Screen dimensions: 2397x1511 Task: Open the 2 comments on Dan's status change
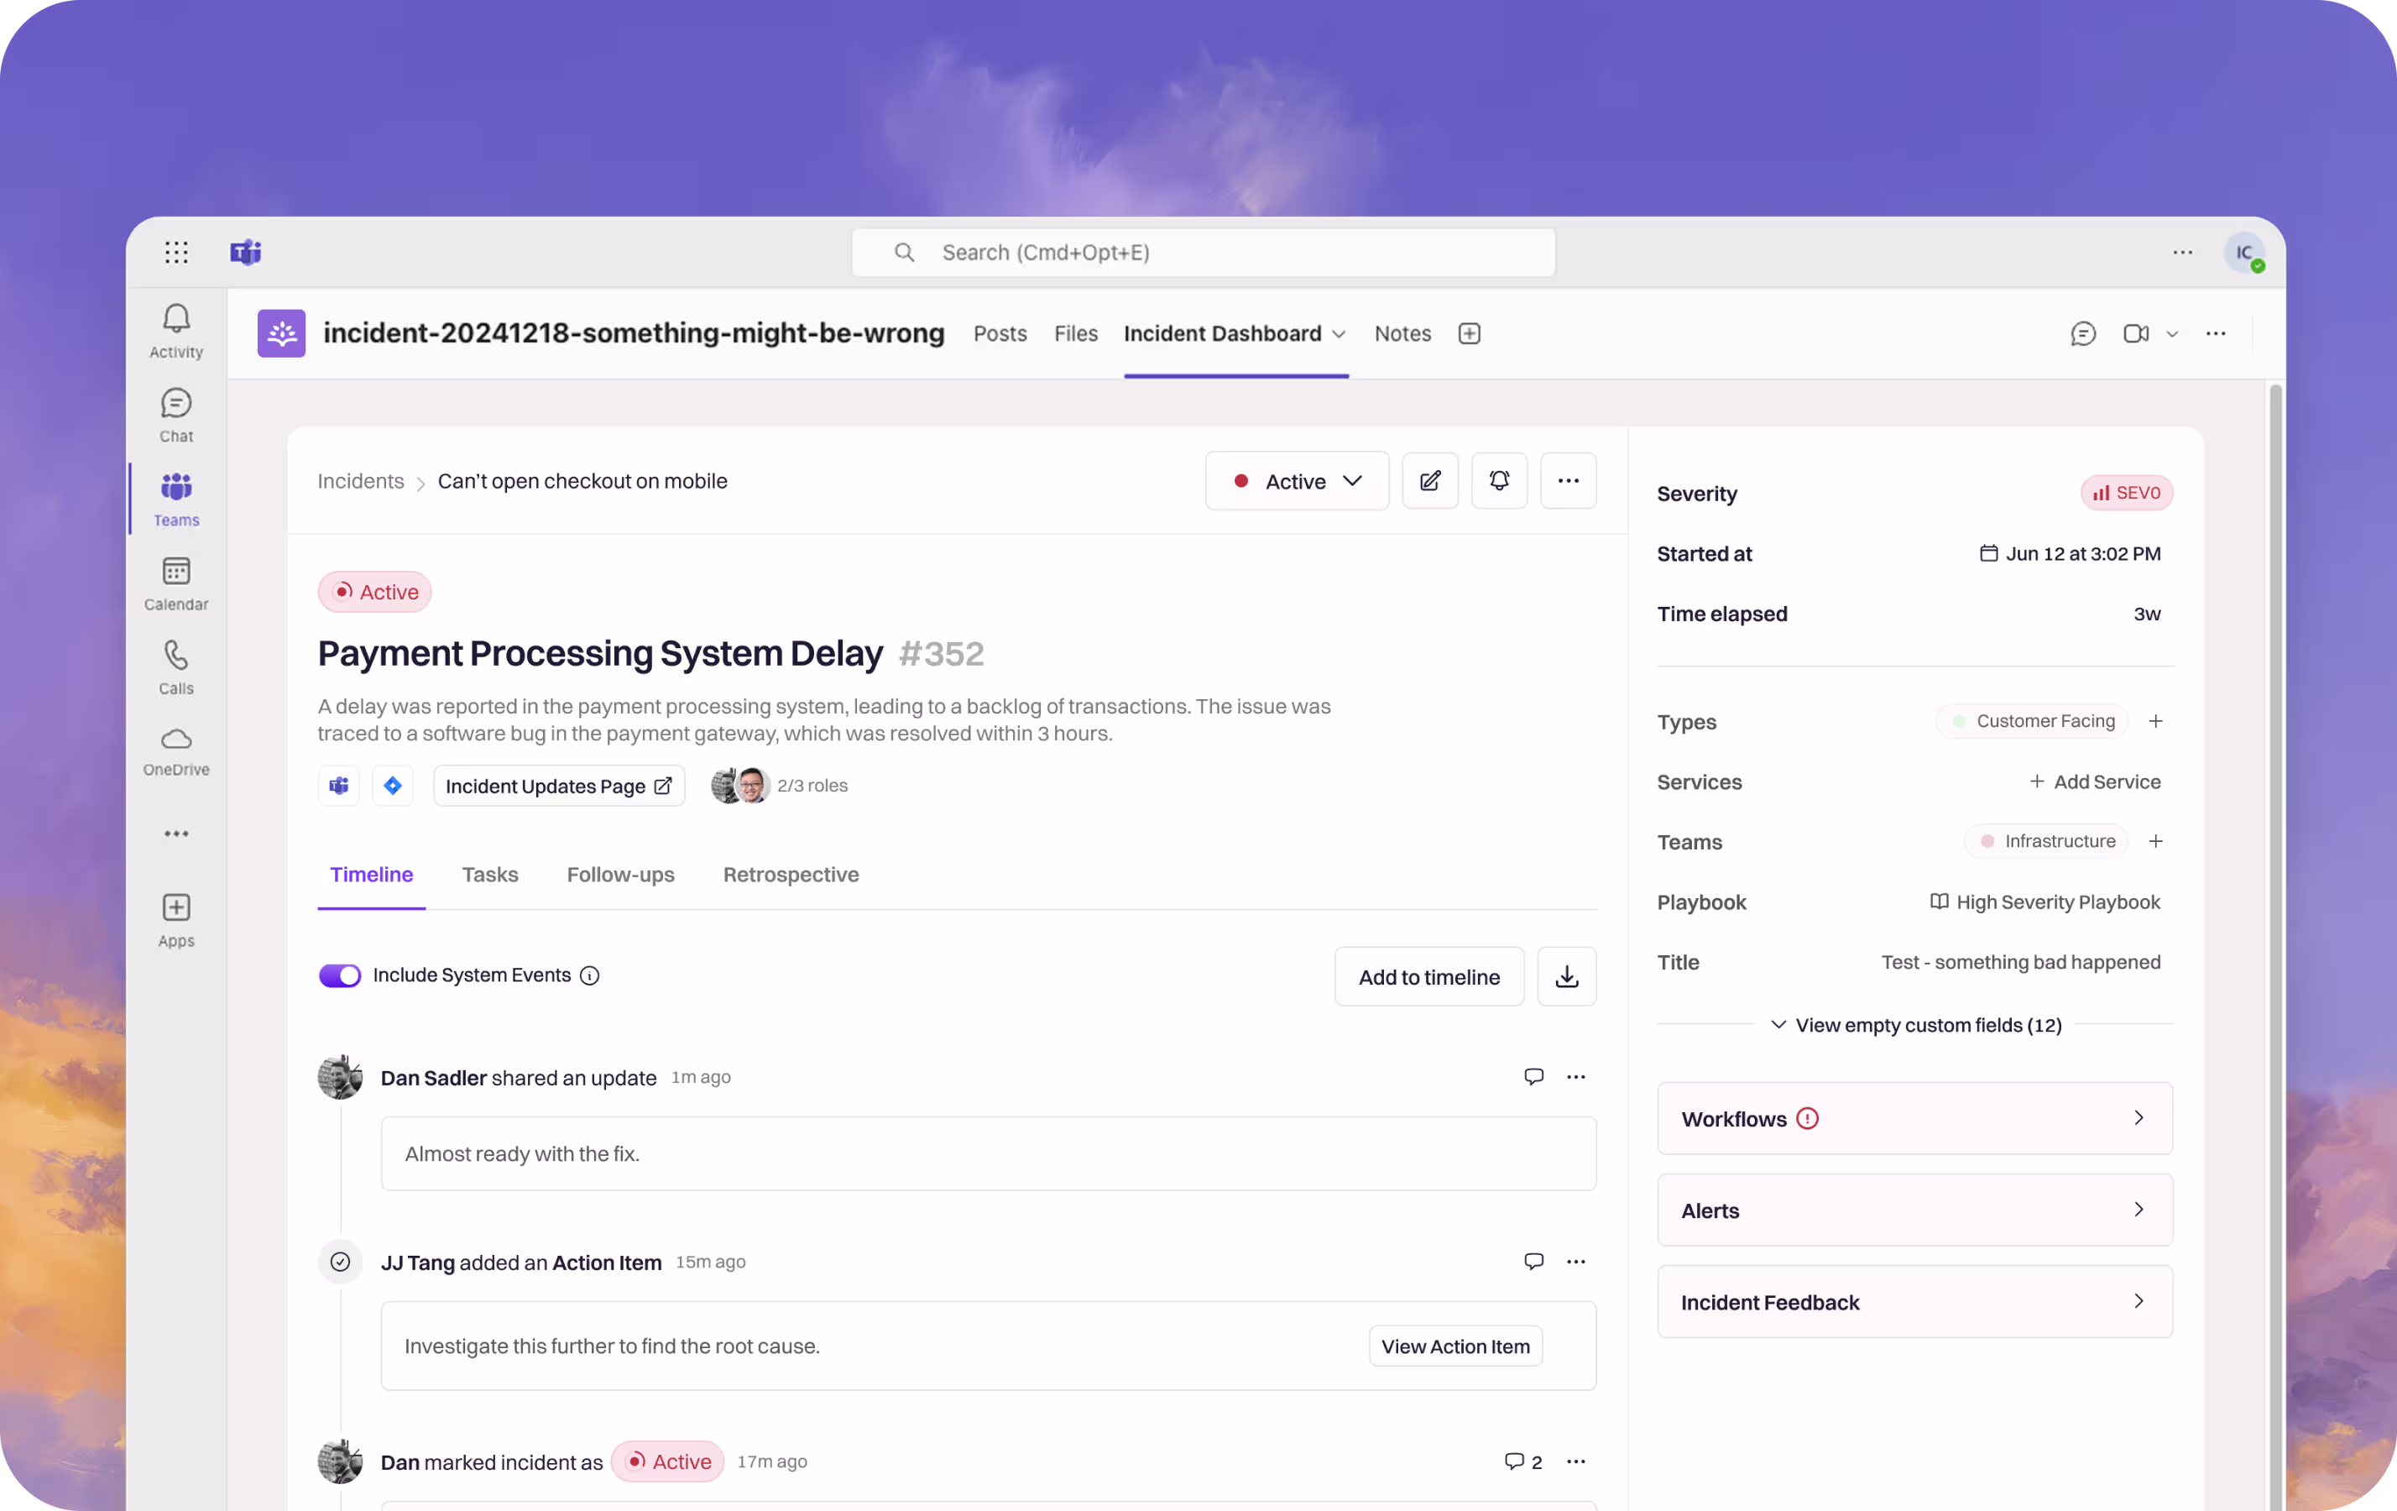(1523, 1461)
